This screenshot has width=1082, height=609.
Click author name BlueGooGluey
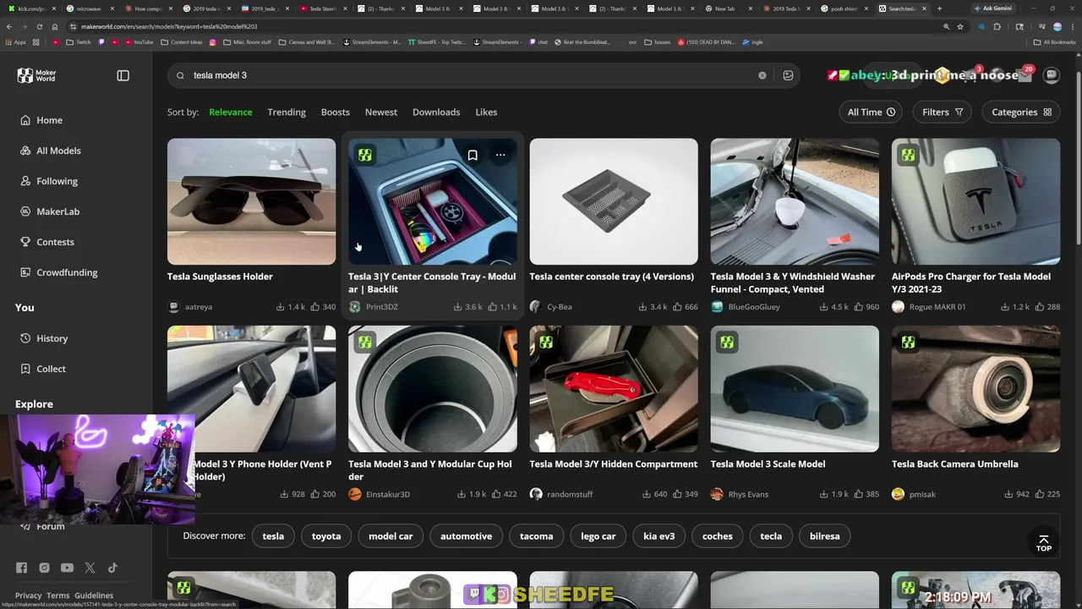pos(754,307)
